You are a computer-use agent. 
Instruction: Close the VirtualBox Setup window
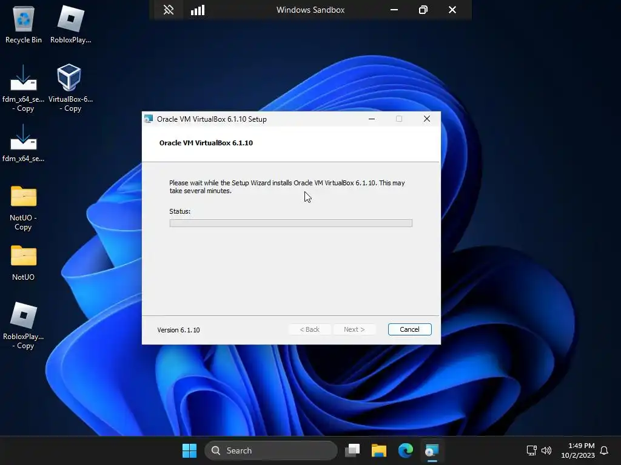point(426,119)
